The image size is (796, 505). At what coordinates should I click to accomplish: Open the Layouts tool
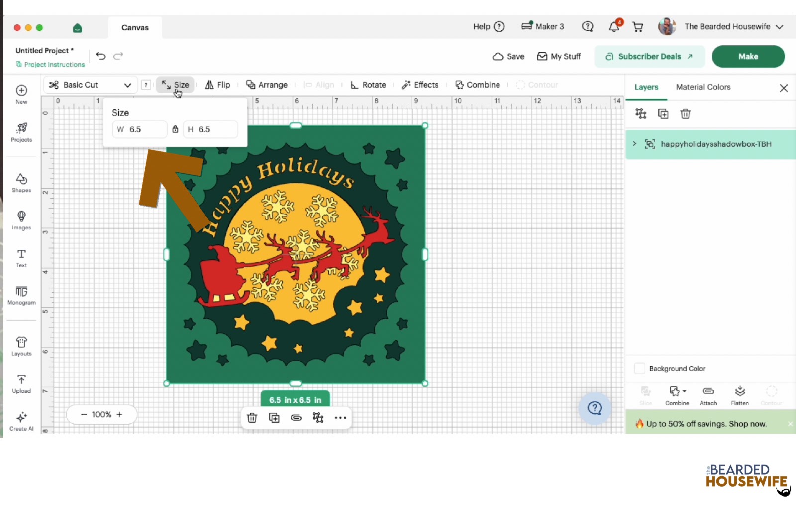[x=21, y=346]
